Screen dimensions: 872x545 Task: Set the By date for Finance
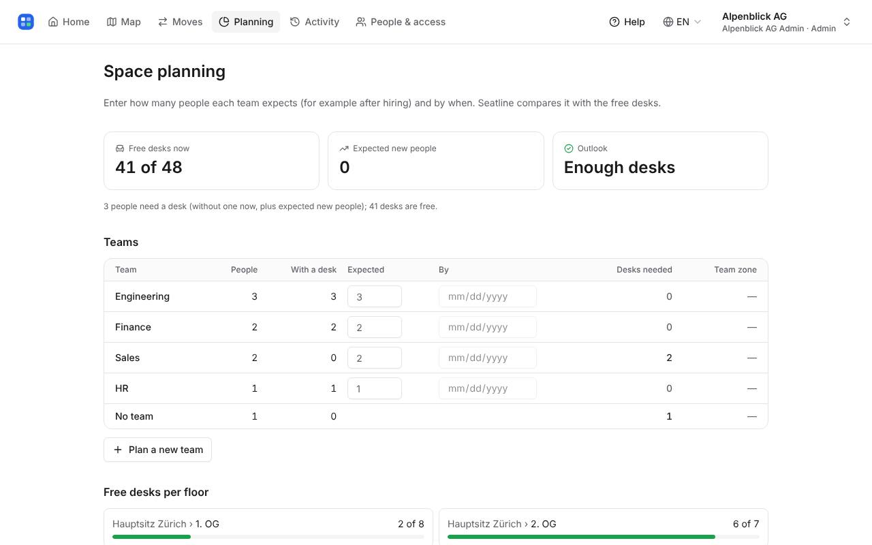[488, 327]
